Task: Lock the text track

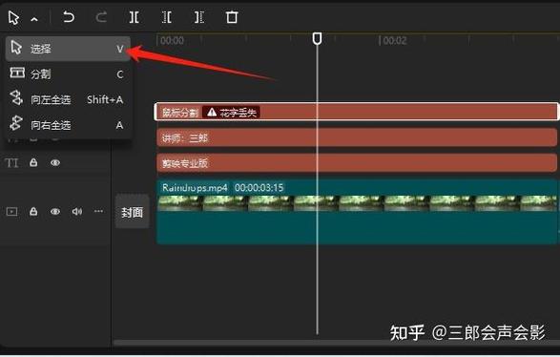Action: click(x=33, y=162)
